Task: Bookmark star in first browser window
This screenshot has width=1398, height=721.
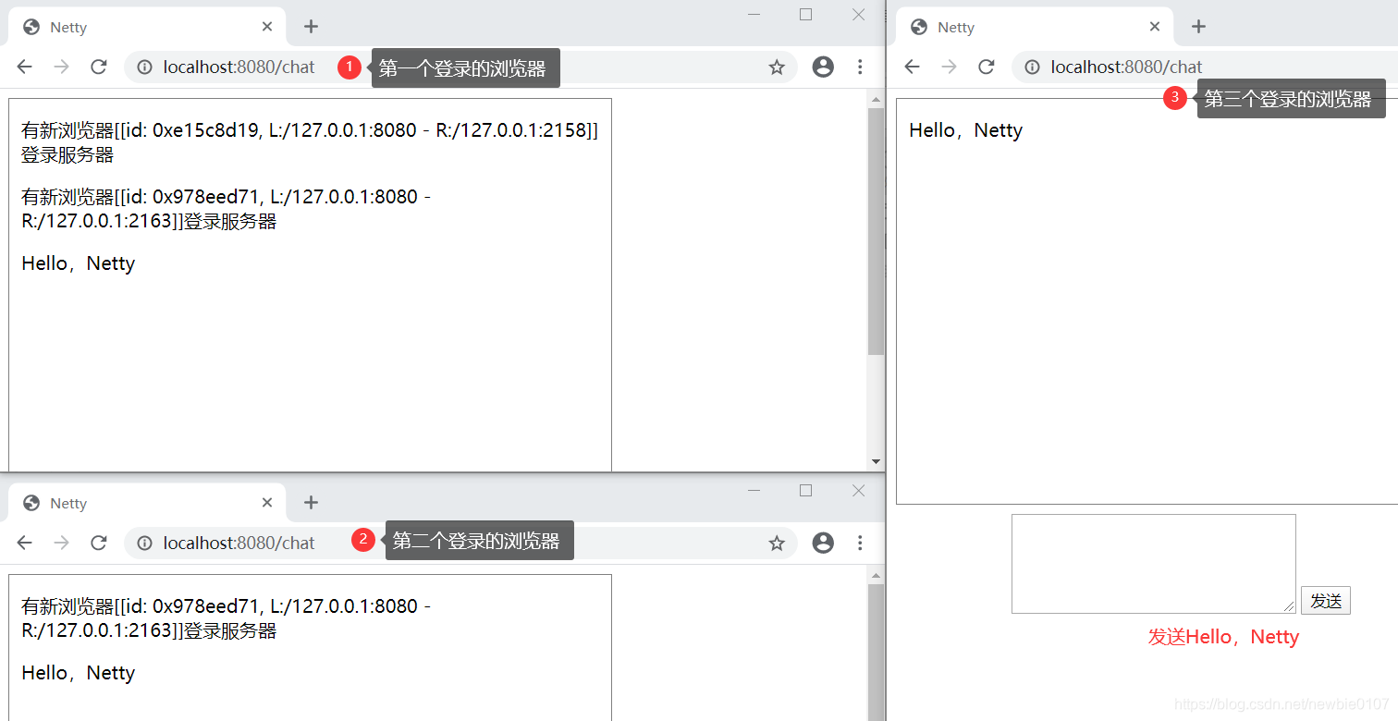Action: click(777, 67)
